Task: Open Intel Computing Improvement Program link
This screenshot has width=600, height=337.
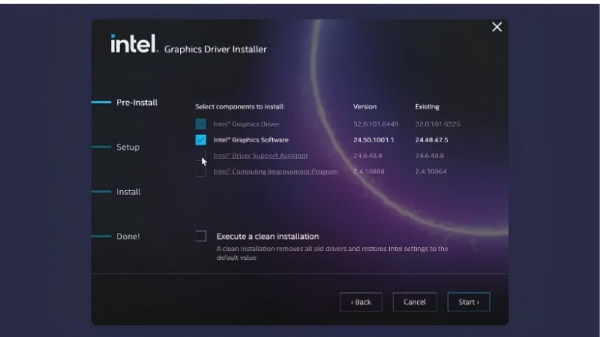Action: pyautogui.click(x=276, y=171)
